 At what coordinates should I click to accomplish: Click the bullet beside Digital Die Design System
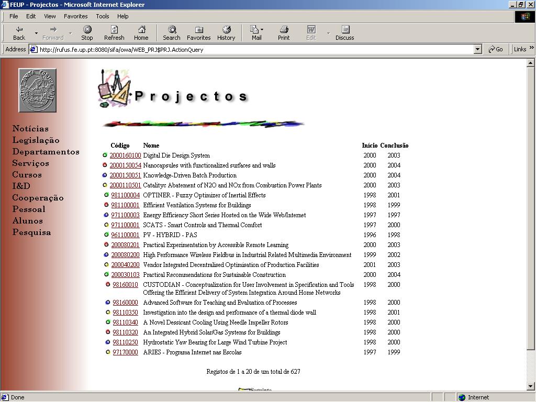pos(105,155)
